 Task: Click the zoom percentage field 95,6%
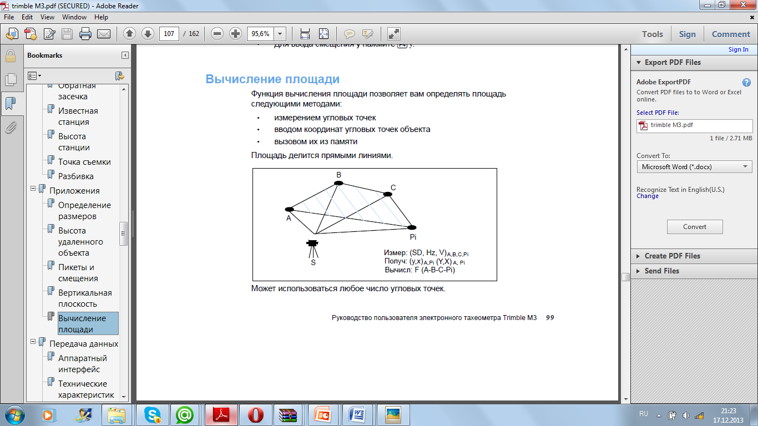(x=260, y=34)
